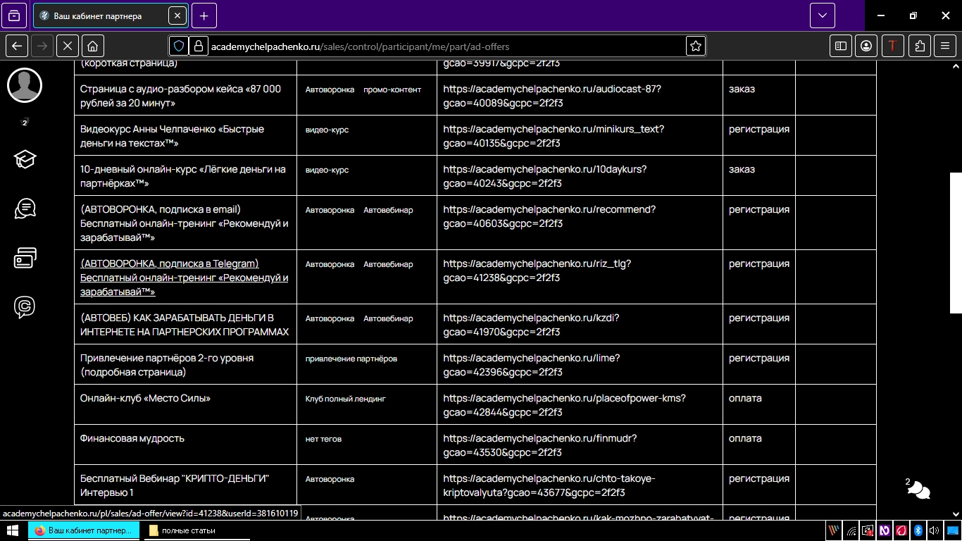Switch to Firefox 'Ваш кабинет партнер' taskbar button
This screenshot has width=962, height=541.
tap(83, 530)
